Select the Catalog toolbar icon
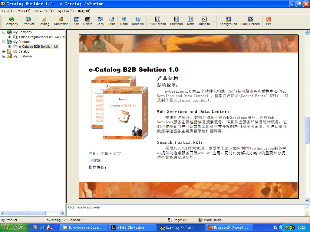This screenshot has width=310, height=232. [44, 21]
